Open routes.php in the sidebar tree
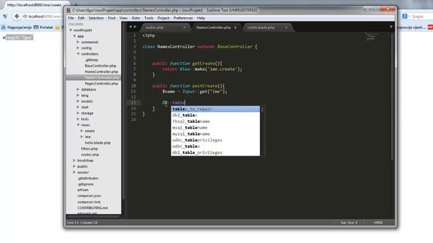 coord(90,155)
